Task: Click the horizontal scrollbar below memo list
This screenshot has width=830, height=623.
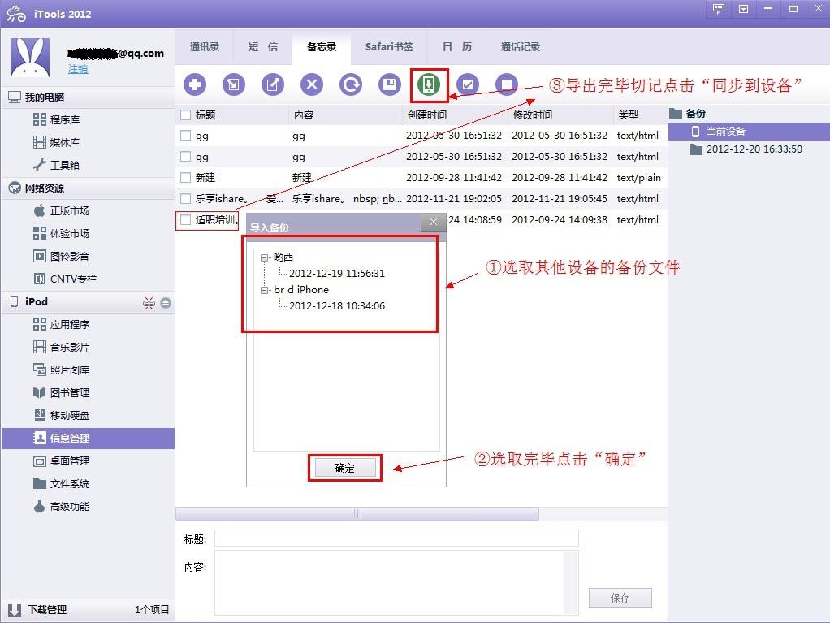Action: click(357, 514)
